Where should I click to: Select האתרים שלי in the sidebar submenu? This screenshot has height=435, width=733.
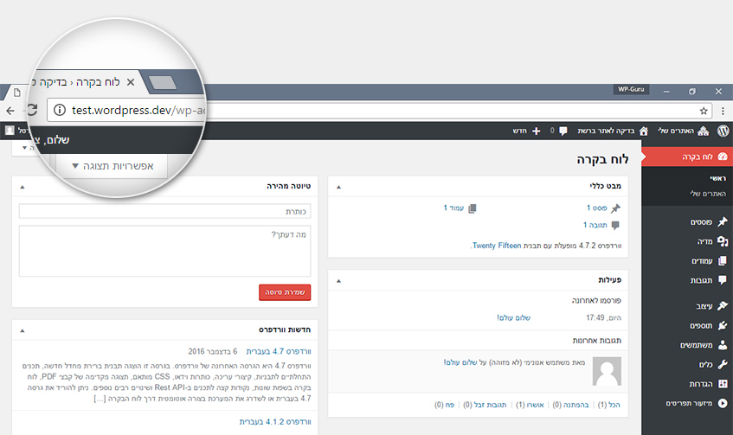[x=708, y=194]
